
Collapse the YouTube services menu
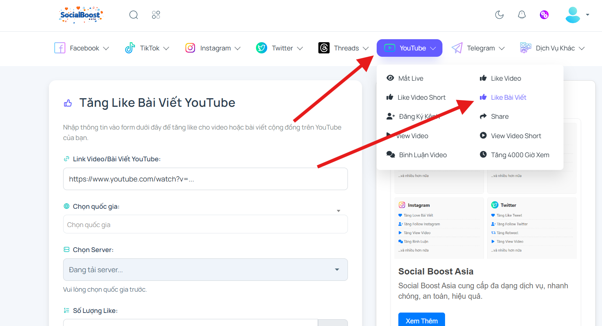[410, 48]
